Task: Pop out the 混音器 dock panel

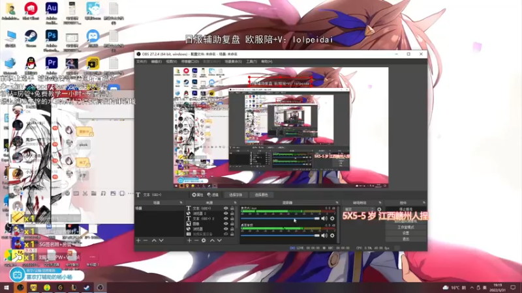Action: coord(337,202)
